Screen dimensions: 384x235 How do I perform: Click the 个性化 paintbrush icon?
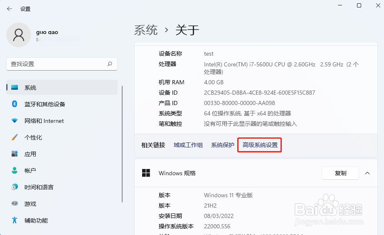[x=15, y=137]
